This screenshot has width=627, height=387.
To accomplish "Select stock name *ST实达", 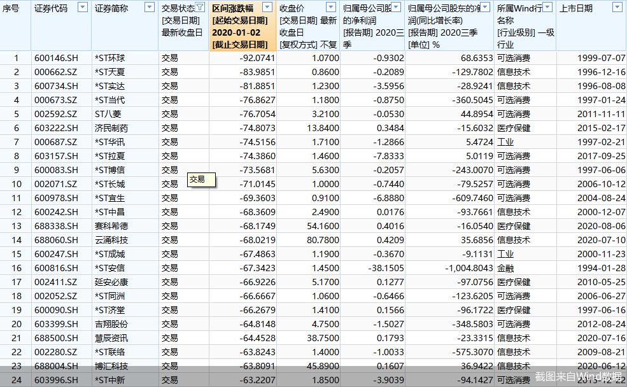I will tap(110, 86).
